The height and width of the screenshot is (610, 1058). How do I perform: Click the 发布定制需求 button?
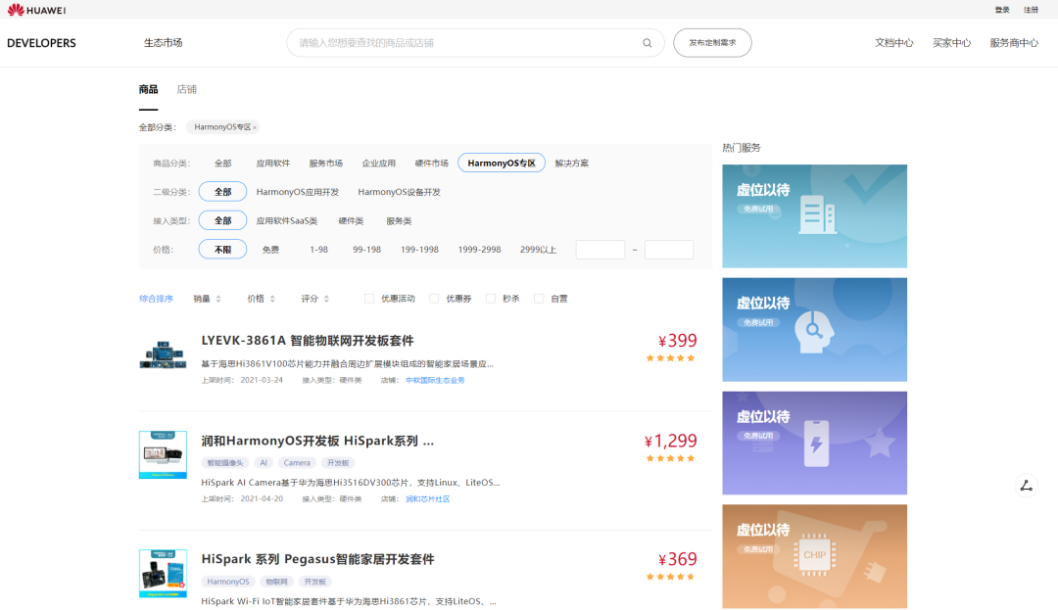tap(712, 42)
